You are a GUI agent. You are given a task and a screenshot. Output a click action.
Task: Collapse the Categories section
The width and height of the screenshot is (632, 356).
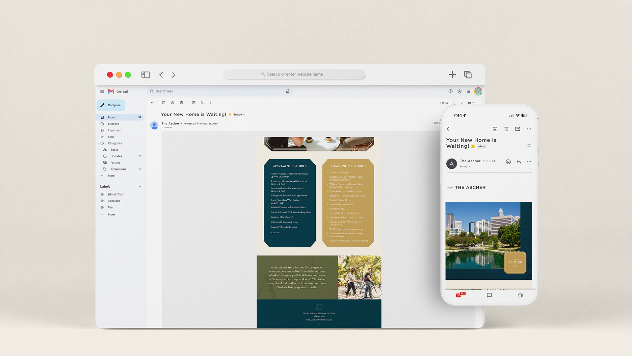pyautogui.click(x=99, y=143)
